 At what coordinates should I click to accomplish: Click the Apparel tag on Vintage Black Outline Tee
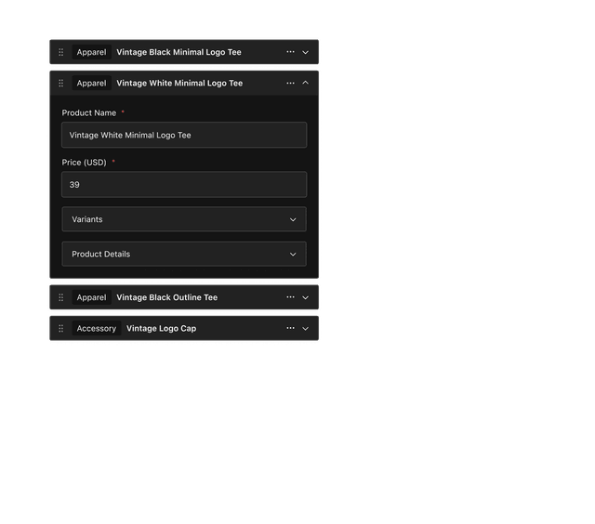tap(91, 298)
